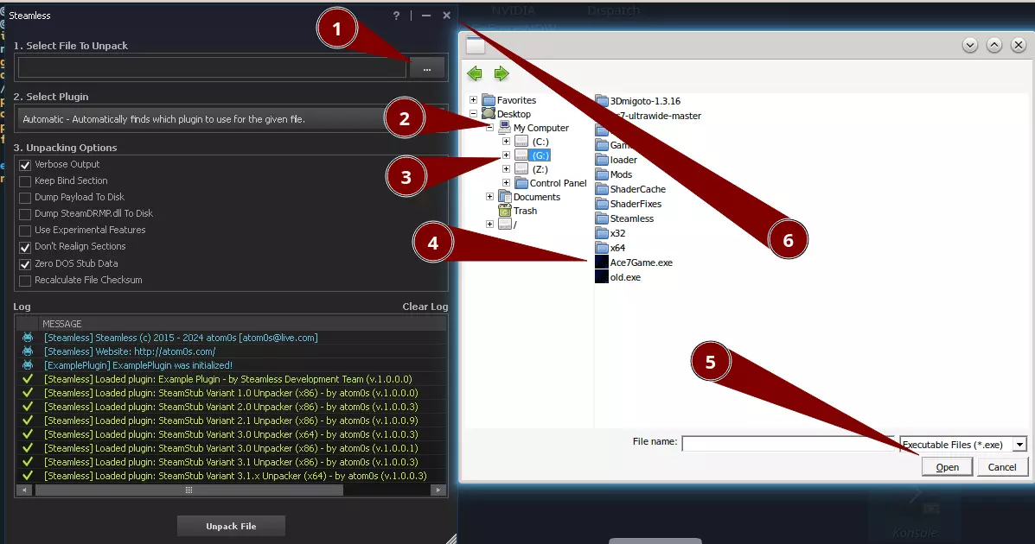
Task: Click the Open button
Action: pos(947,467)
